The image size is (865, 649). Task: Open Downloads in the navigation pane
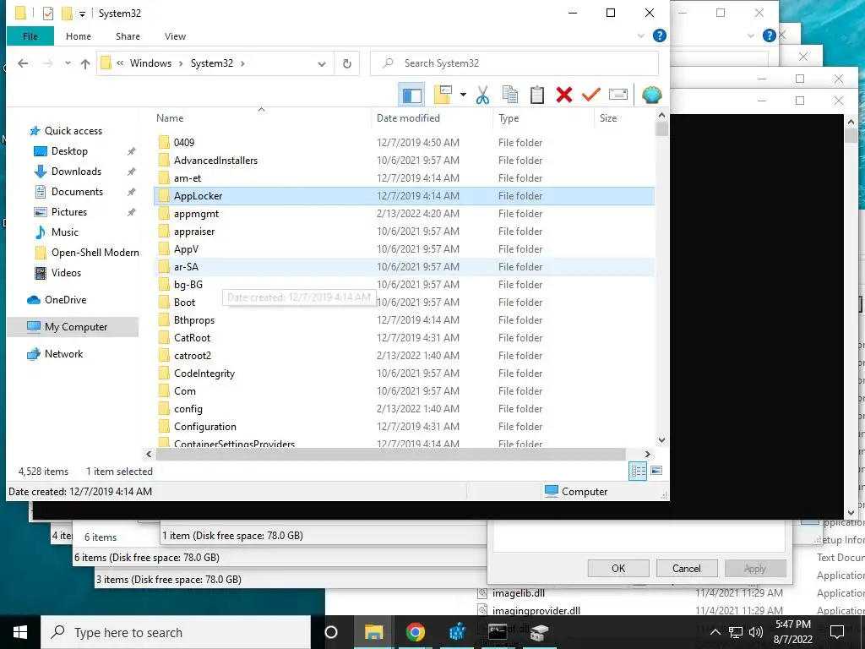tap(76, 172)
